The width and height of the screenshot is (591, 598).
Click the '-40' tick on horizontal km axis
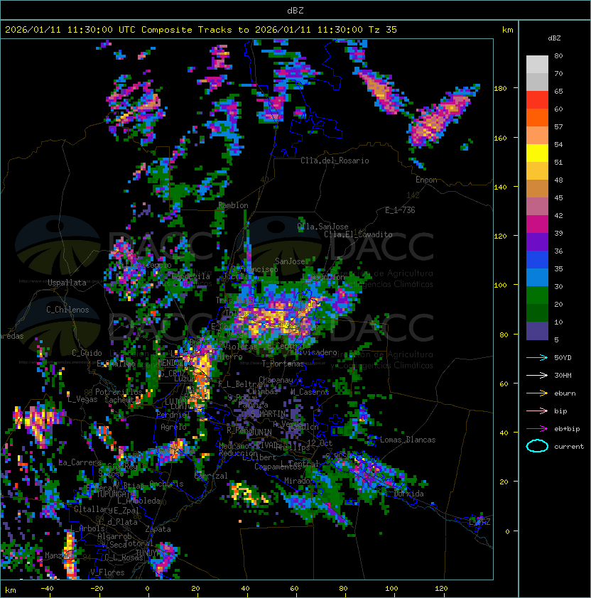[47, 589]
